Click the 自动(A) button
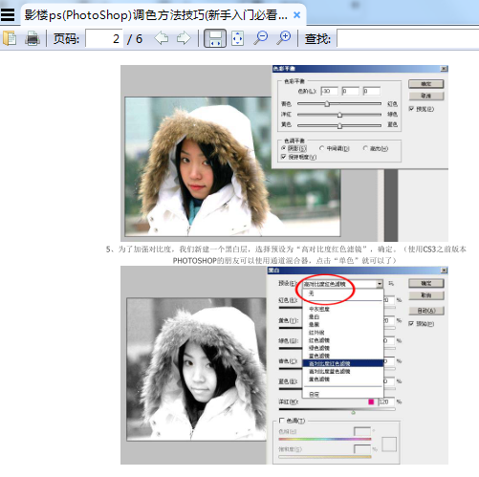 pyautogui.click(x=426, y=311)
